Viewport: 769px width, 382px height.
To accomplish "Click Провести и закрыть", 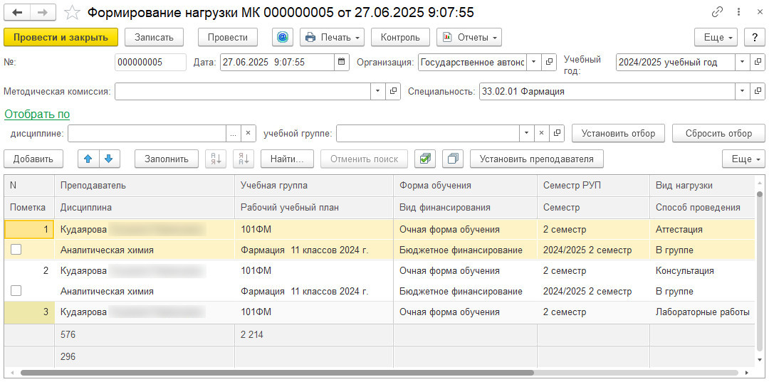I will tap(61, 37).
